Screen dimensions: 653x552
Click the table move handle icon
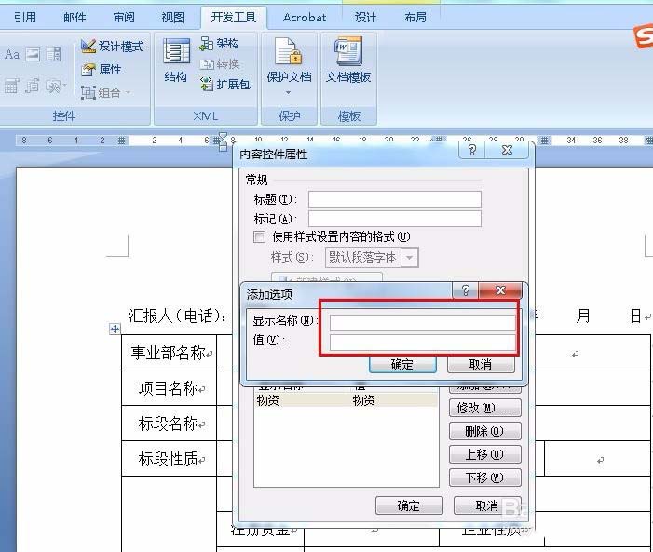tap(115, 329)
